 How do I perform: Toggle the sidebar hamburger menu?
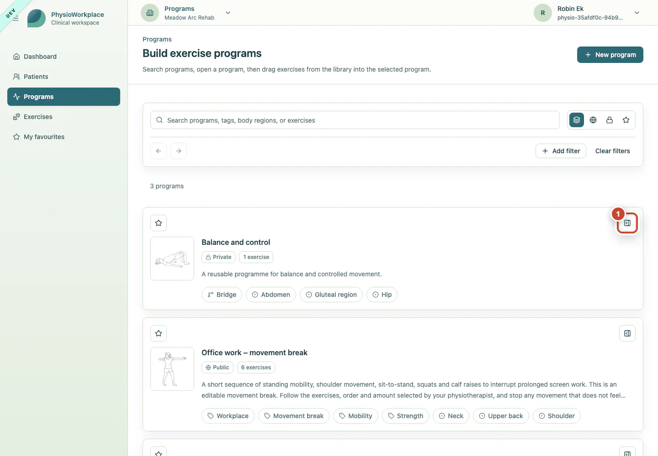click(16, 18)
